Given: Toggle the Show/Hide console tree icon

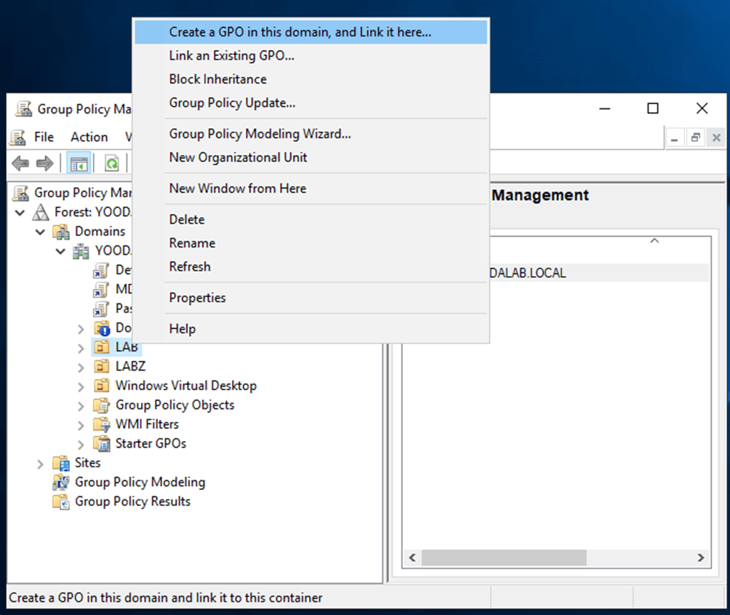Looking at the screenshot, I should tap(79, 164).
